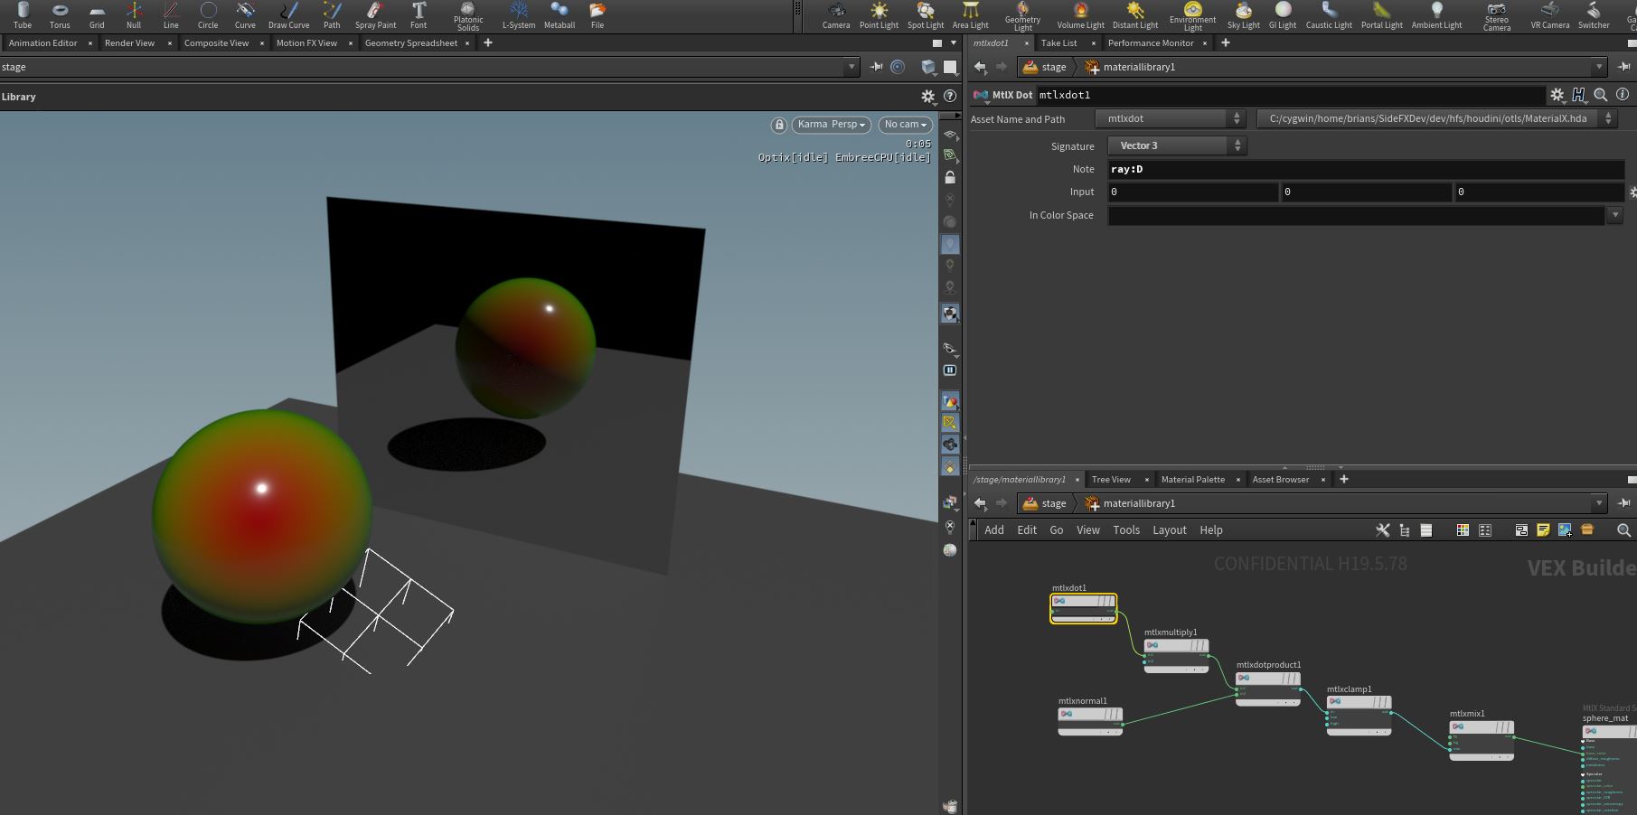Add an Environment Light from shelf

[x=1192, y=16]
